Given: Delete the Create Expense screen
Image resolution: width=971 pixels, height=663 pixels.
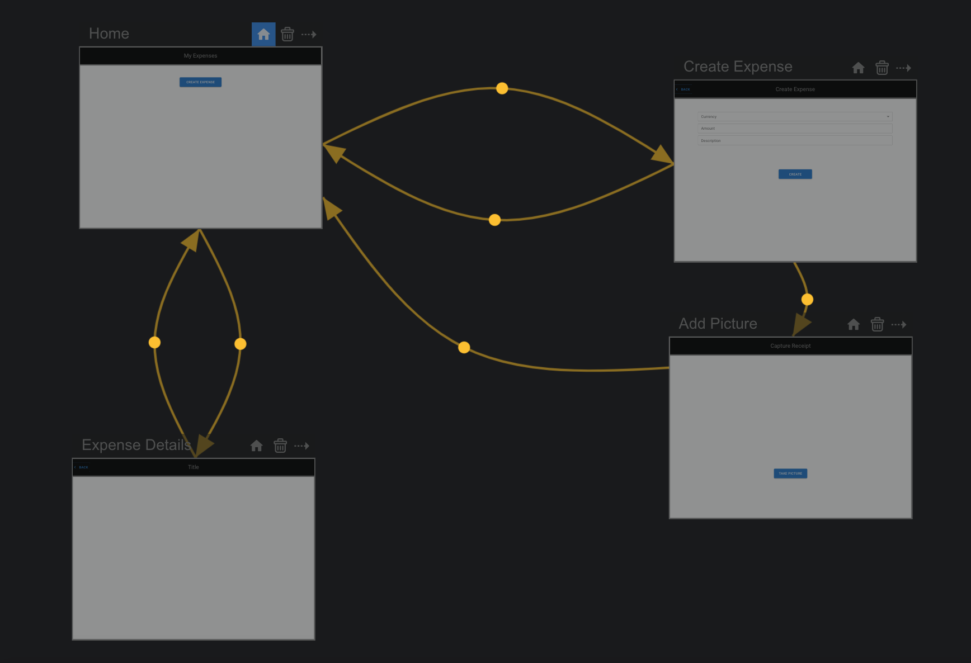Looking at the screenshot, I should 882,68.
